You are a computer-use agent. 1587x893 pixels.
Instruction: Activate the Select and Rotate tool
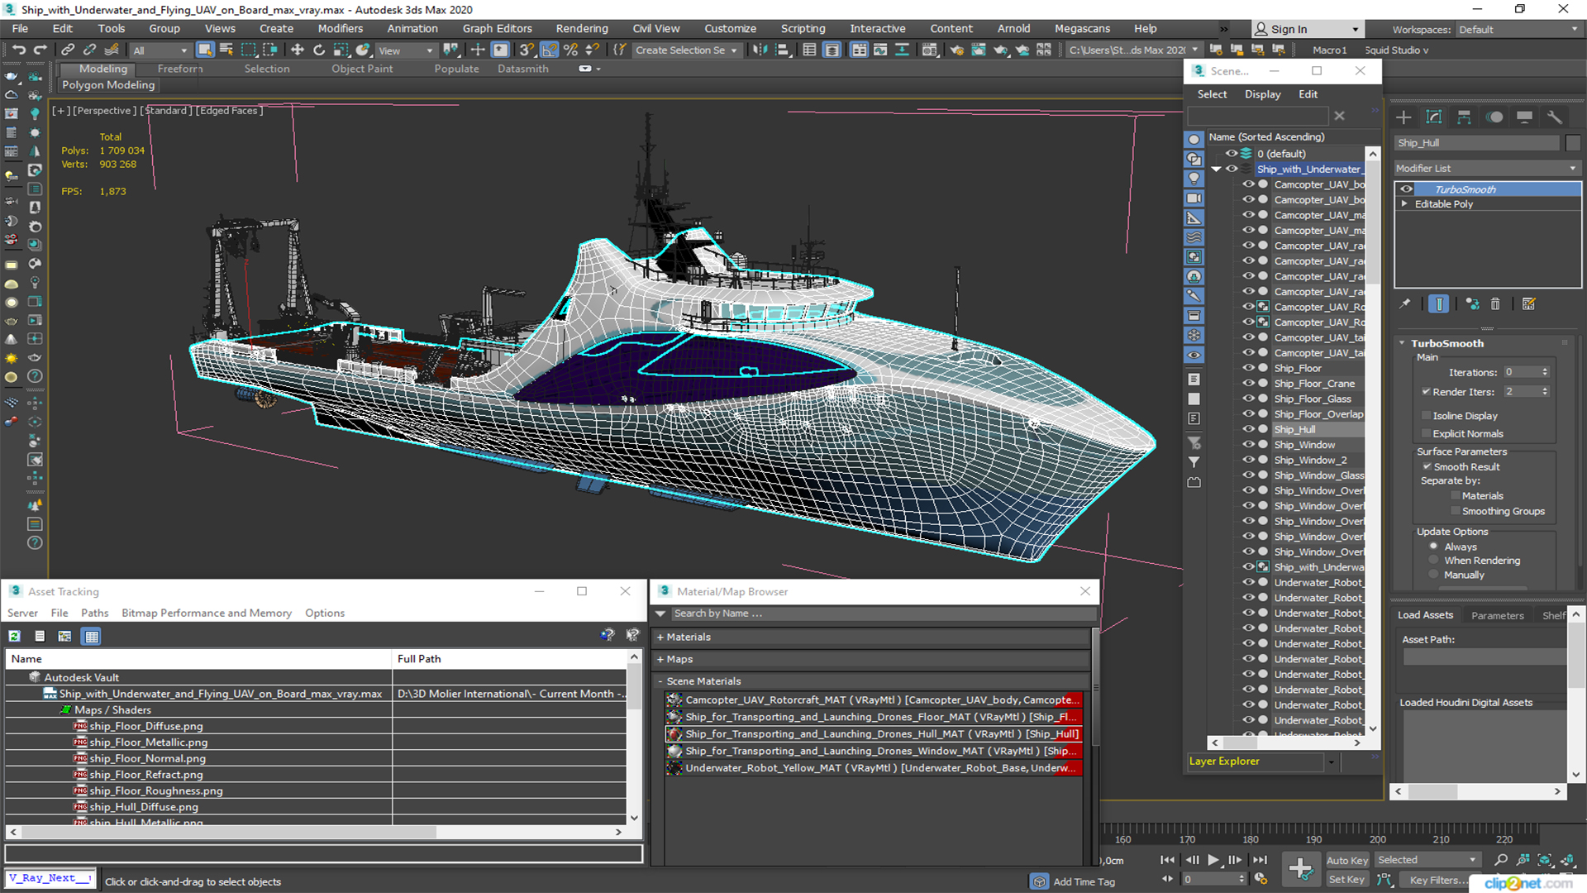(x=319, y=50)
